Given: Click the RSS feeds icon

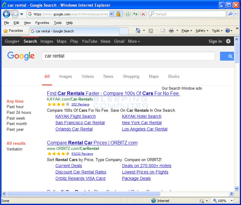Looking at the screenshot, I should [151, 31].
